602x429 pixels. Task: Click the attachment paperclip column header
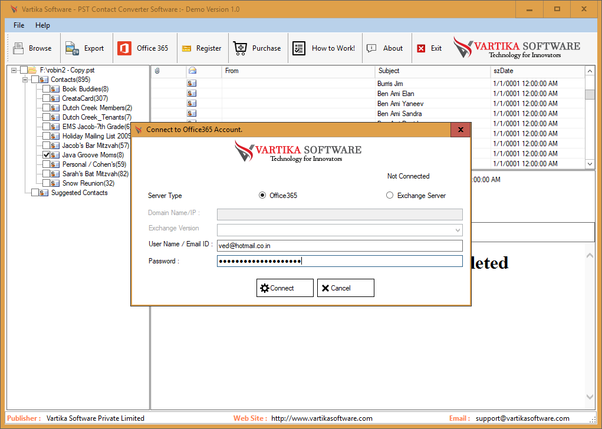click(157, 71)
